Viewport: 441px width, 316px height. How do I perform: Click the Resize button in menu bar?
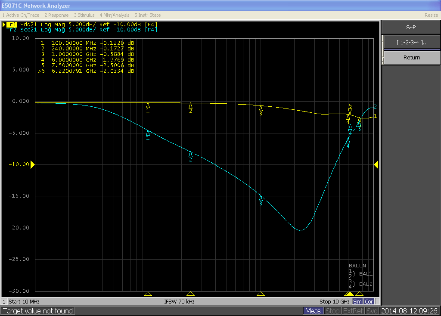(431, 15)
